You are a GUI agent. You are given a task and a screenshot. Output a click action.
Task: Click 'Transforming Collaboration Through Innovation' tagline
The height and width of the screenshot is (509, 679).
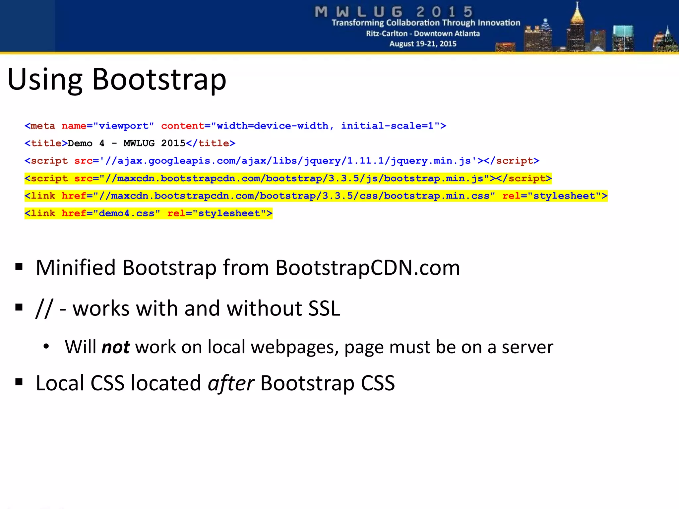(x=426, y=23)
